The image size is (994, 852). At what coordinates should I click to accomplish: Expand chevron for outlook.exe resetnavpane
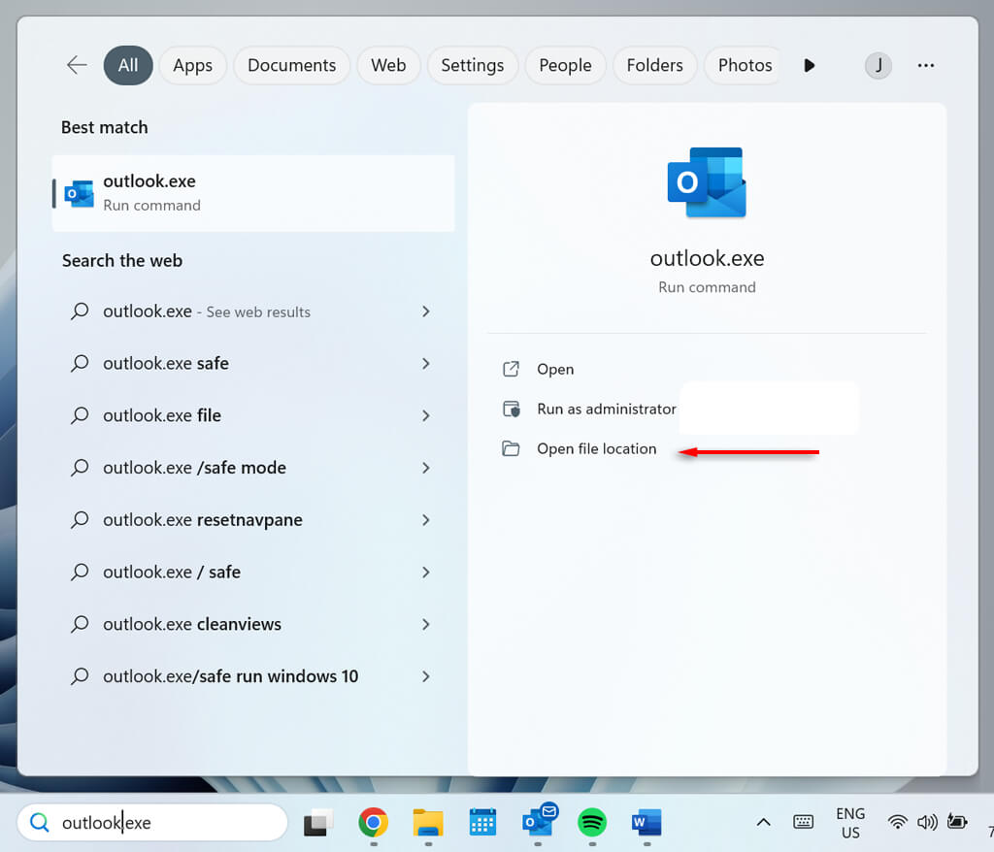(426, 520)
